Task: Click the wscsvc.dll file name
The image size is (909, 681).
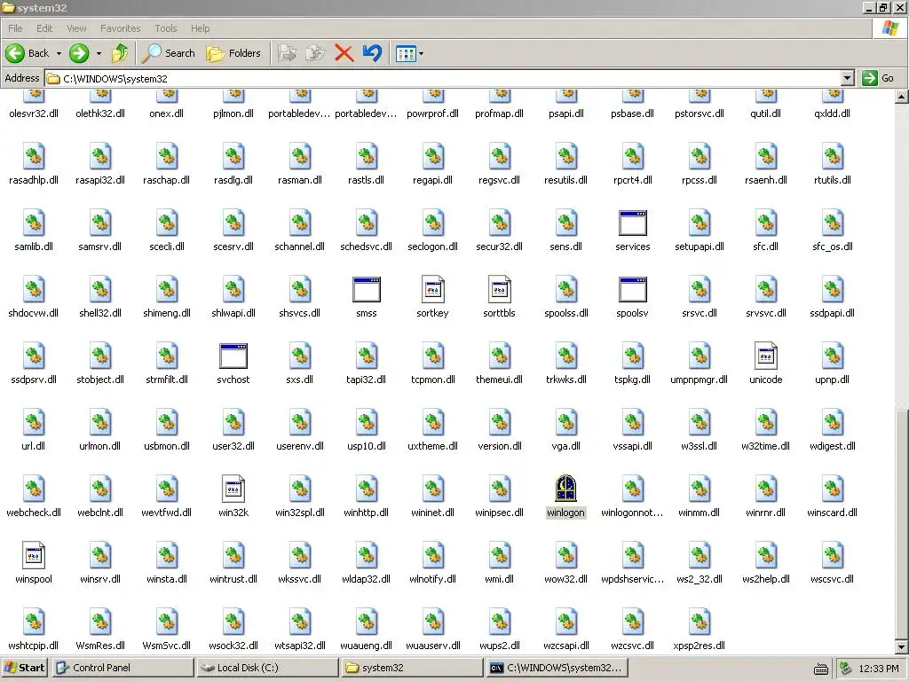Action: coord(832,579)
